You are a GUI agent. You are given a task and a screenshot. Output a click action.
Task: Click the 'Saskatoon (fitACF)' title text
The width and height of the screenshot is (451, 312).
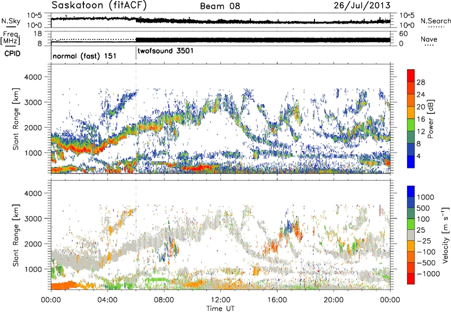(x=99, y=5)
